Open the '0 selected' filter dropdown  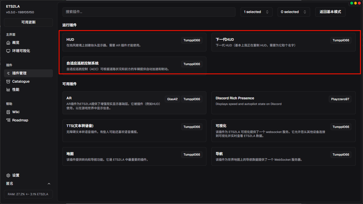(293, 12)
